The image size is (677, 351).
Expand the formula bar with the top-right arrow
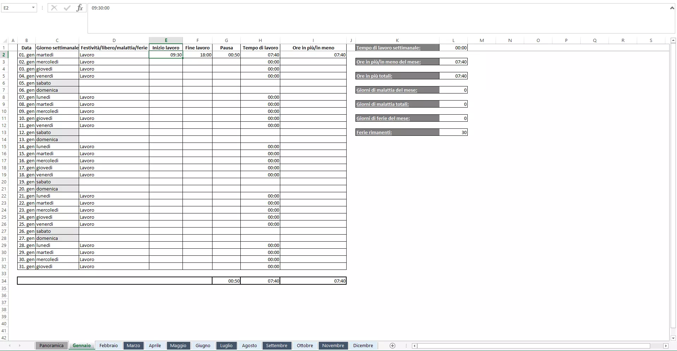coord(672,8)
